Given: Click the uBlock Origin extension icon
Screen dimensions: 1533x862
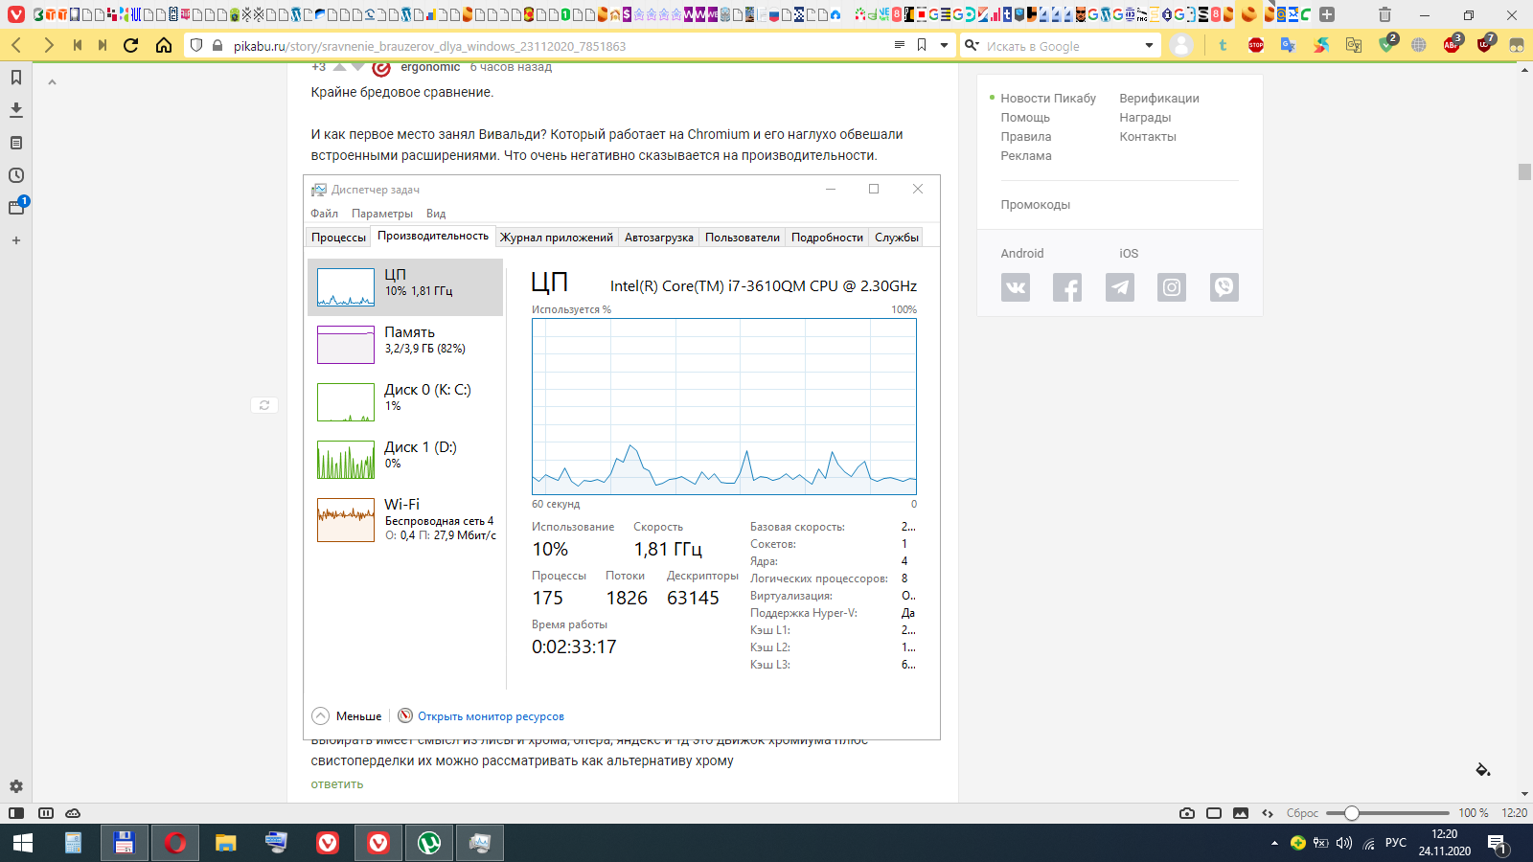Looking at the screenshot, I should click(x=1485, y=44).
